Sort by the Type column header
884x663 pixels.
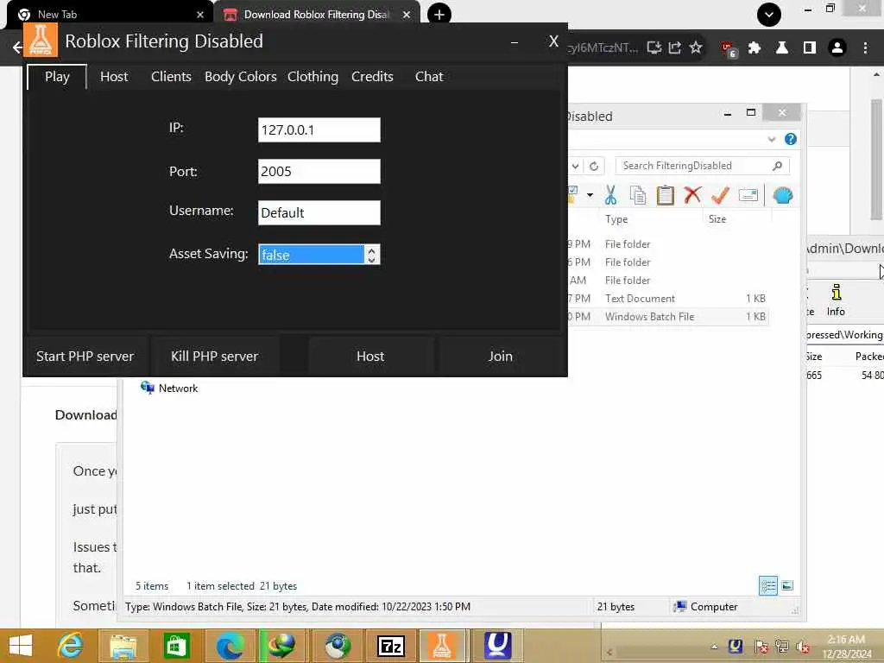(616, 219)
